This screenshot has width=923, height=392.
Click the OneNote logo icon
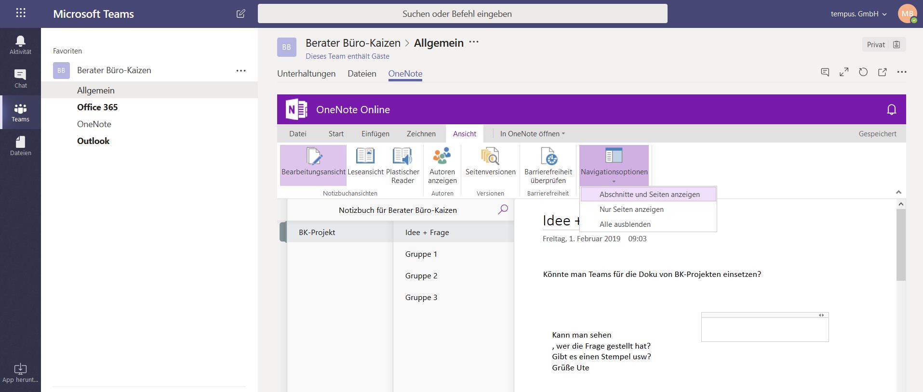[x=296, y=109]
